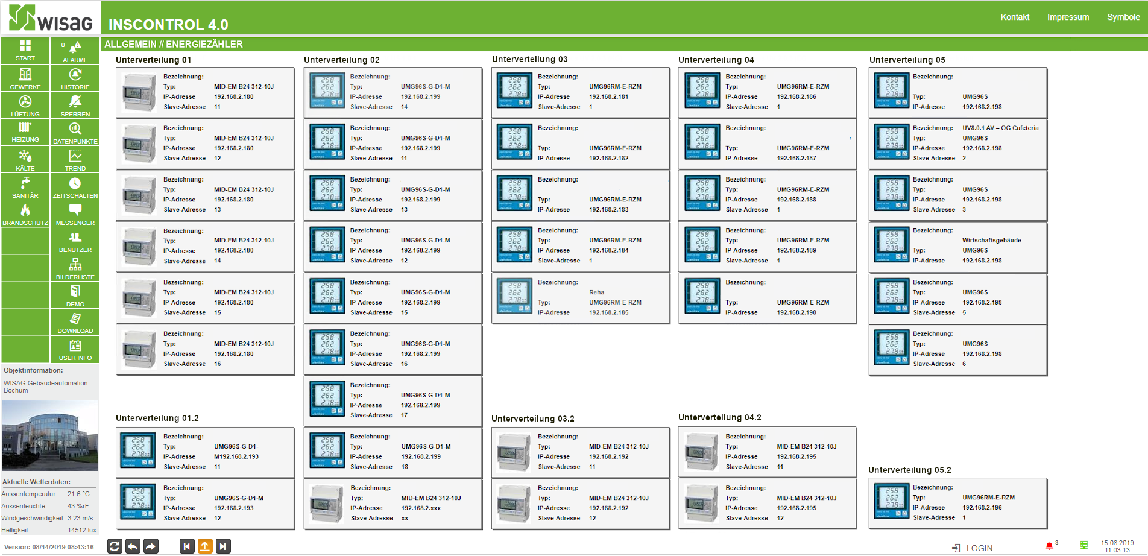This screenshot has height=556, width=1148.
Task: Open the KÄLTE section
Action: (x=25, y=159)
